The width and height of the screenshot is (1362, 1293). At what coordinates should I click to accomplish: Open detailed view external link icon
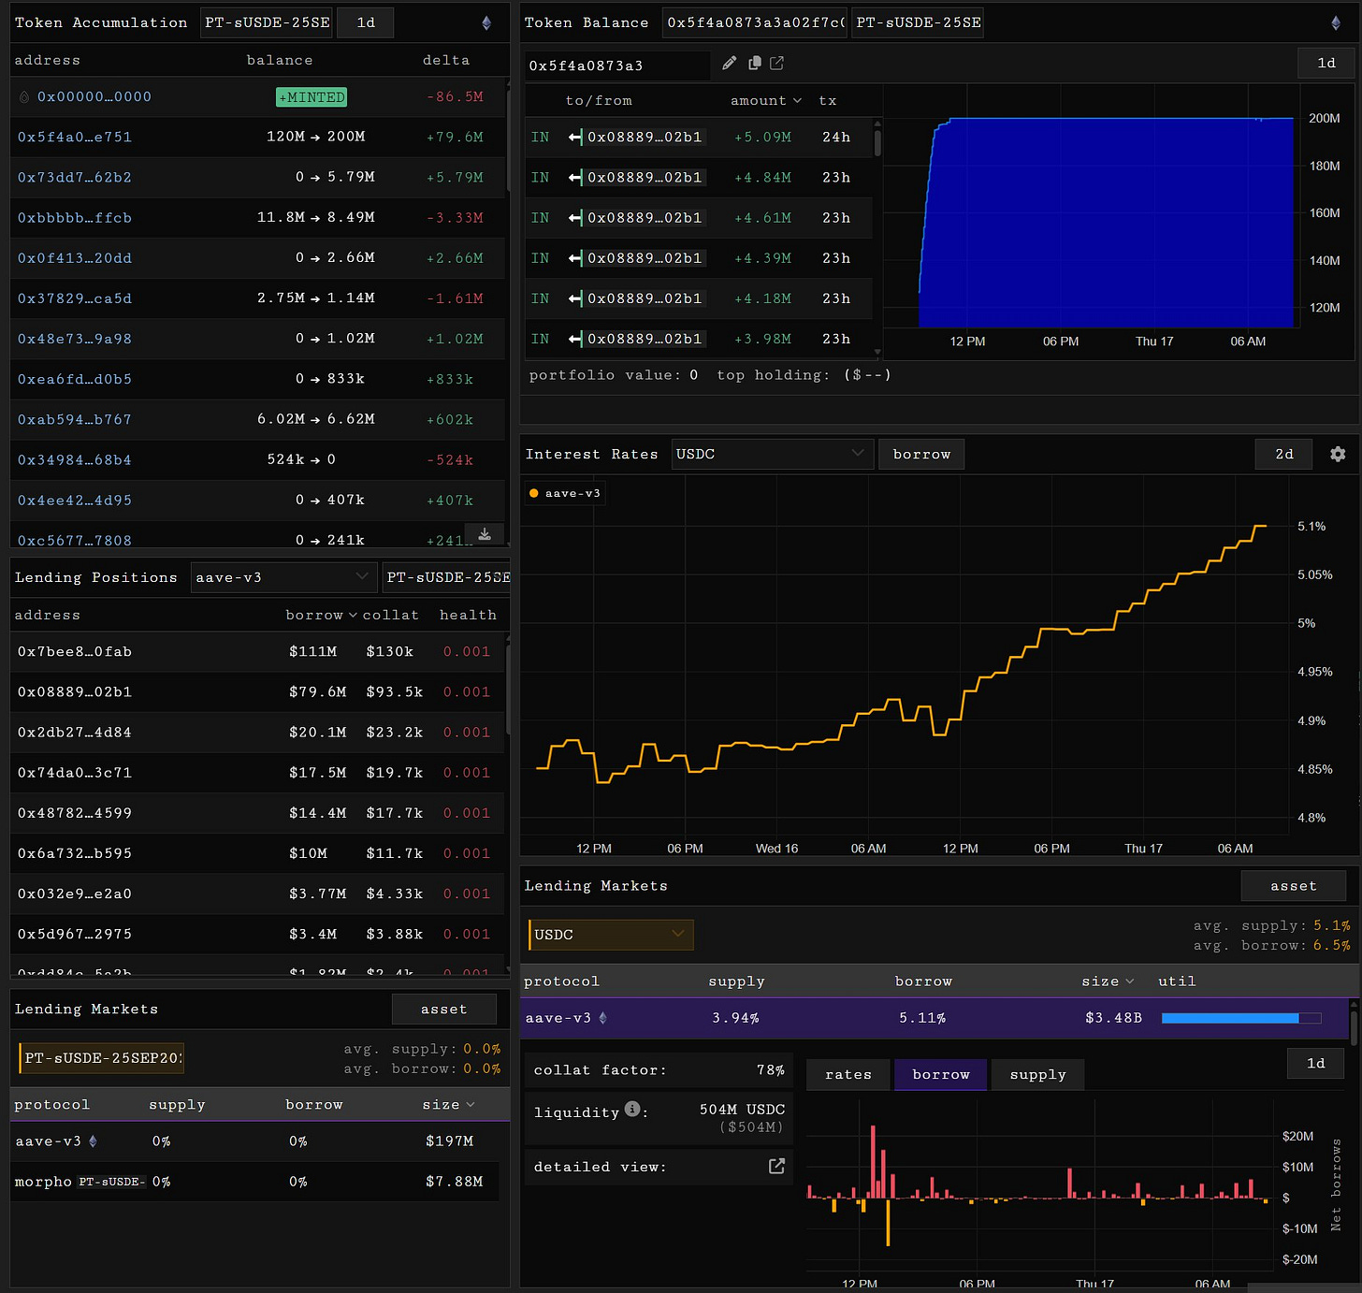[x=776, y=1166]
